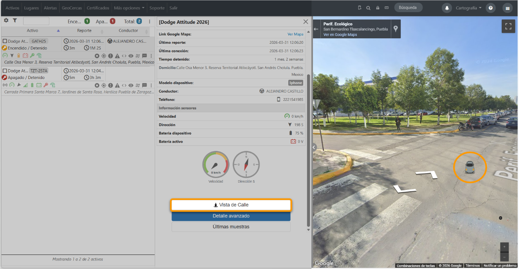Click the location pin in the Street View address card
Screen dimensions: 519x269
coord(396,29)
